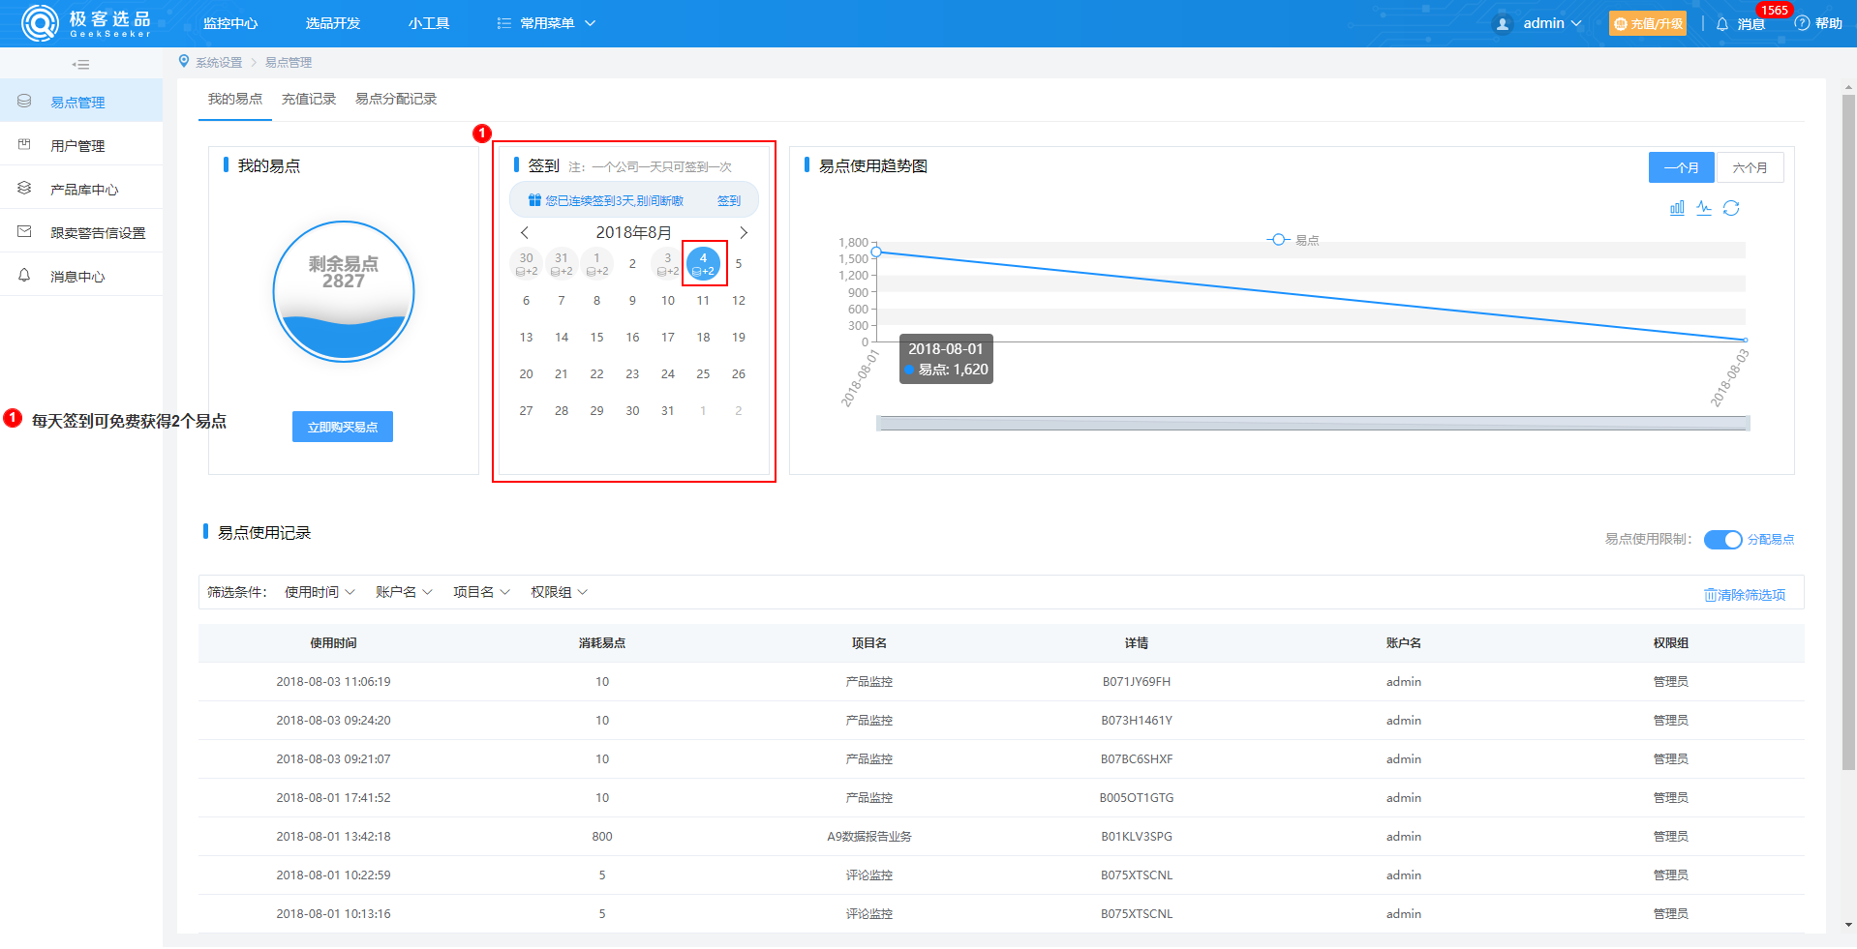Click the admin user avatar icon
The height and width of the screenshot is (949, 1857).
1503,23
